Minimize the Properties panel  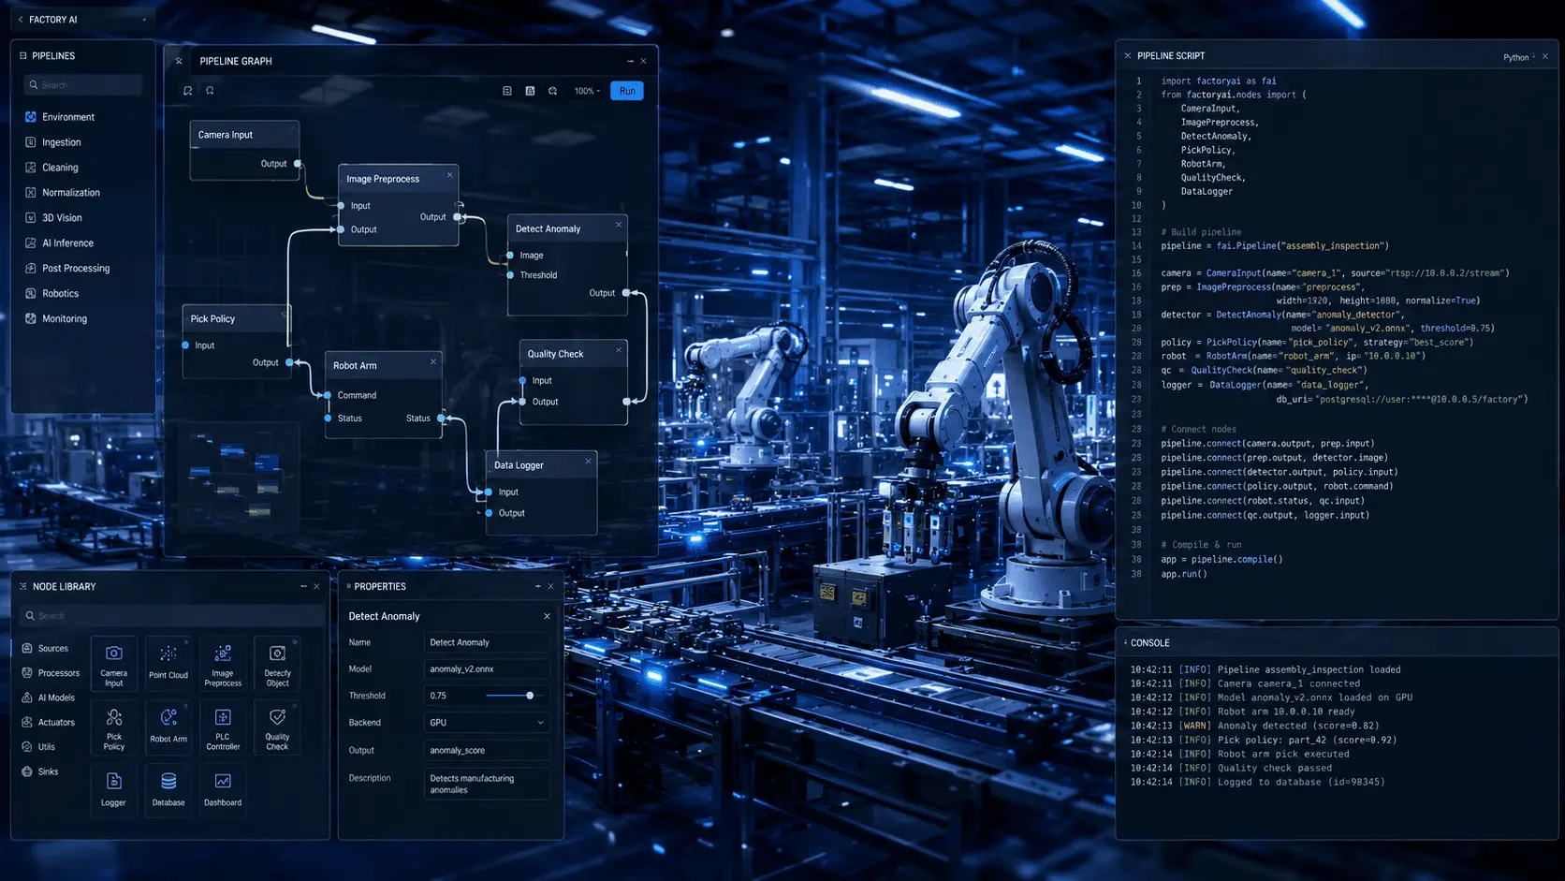537,586
